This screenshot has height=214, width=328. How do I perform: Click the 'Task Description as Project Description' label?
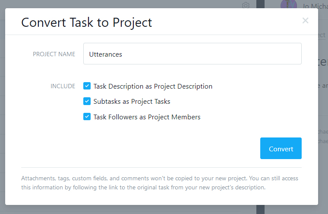[x=153, y=86]
